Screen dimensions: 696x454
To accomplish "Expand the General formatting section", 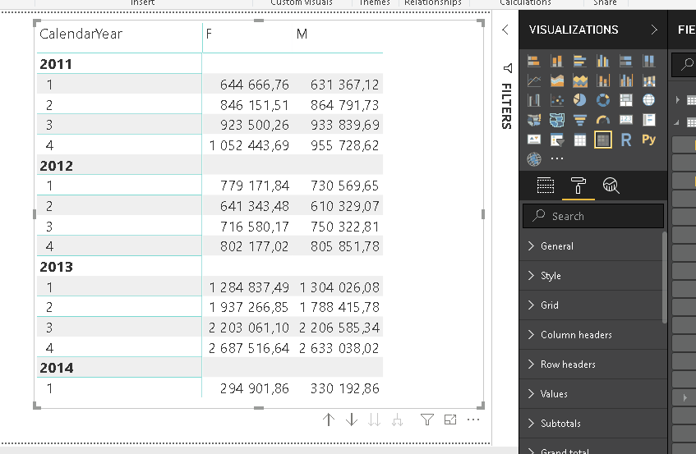I will 593,246.
